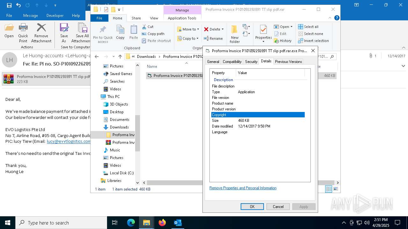Viewport: 408px width, 229px height.
Task: Select Local Disk (C:) in navigation pane
Action: [119, 173]
